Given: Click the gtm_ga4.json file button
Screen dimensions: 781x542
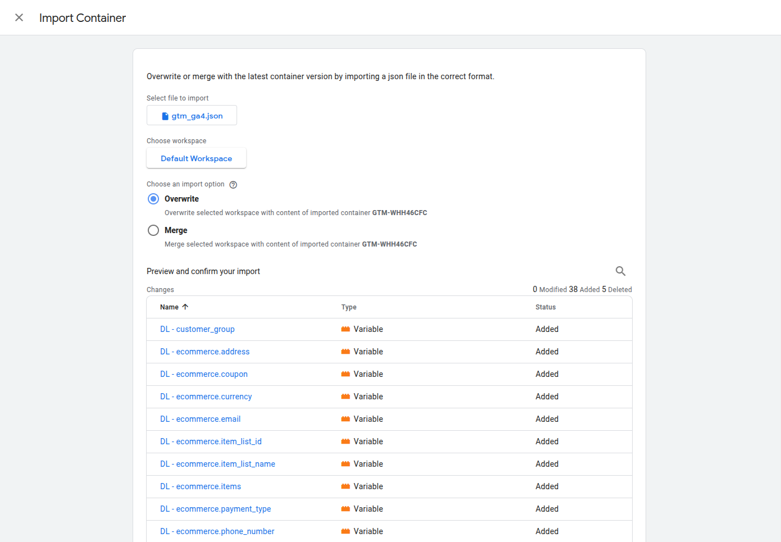Looking at the screenshot, I should tap(192, 116).
